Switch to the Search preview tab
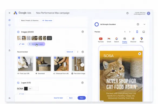Viewport: 158px width, 104px height. 116,40
